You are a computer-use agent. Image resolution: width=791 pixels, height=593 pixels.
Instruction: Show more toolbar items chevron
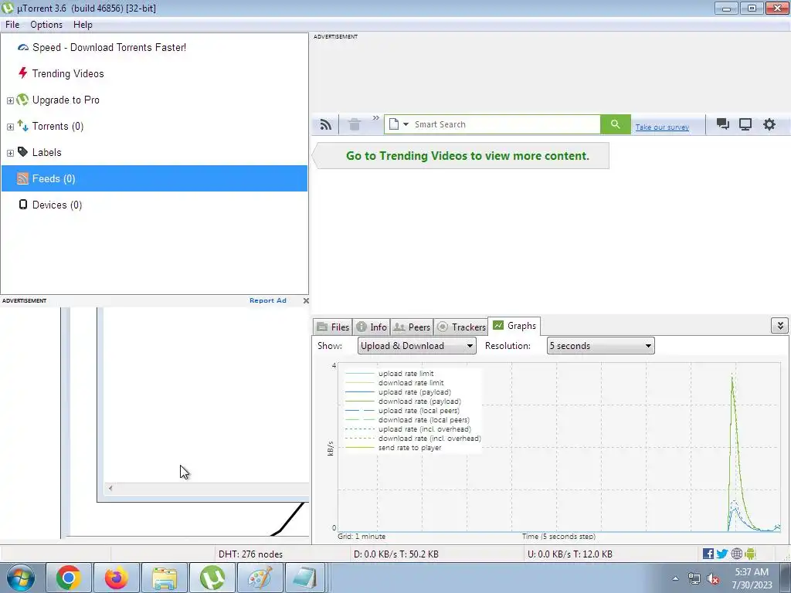click(376, 118)
